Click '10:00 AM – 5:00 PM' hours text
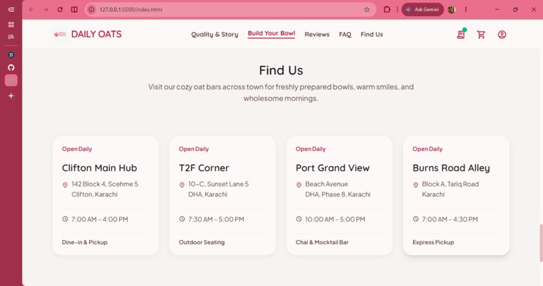Viewport: 543px width, 286px height. (335, 219)
